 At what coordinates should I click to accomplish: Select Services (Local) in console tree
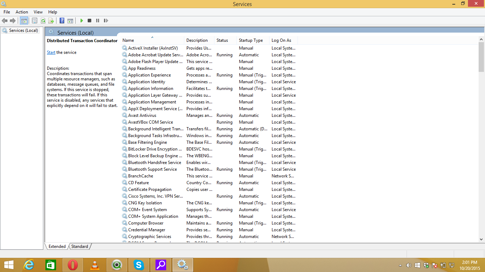(x=23, y=30)
